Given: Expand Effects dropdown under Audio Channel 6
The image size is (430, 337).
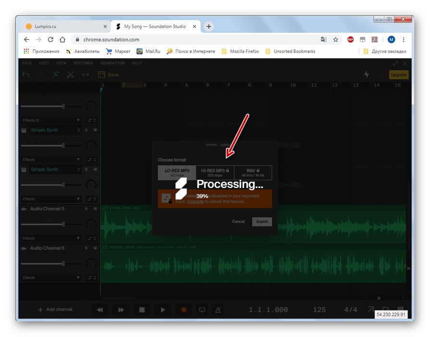Looking at the screenshot, I should [51, 278].
